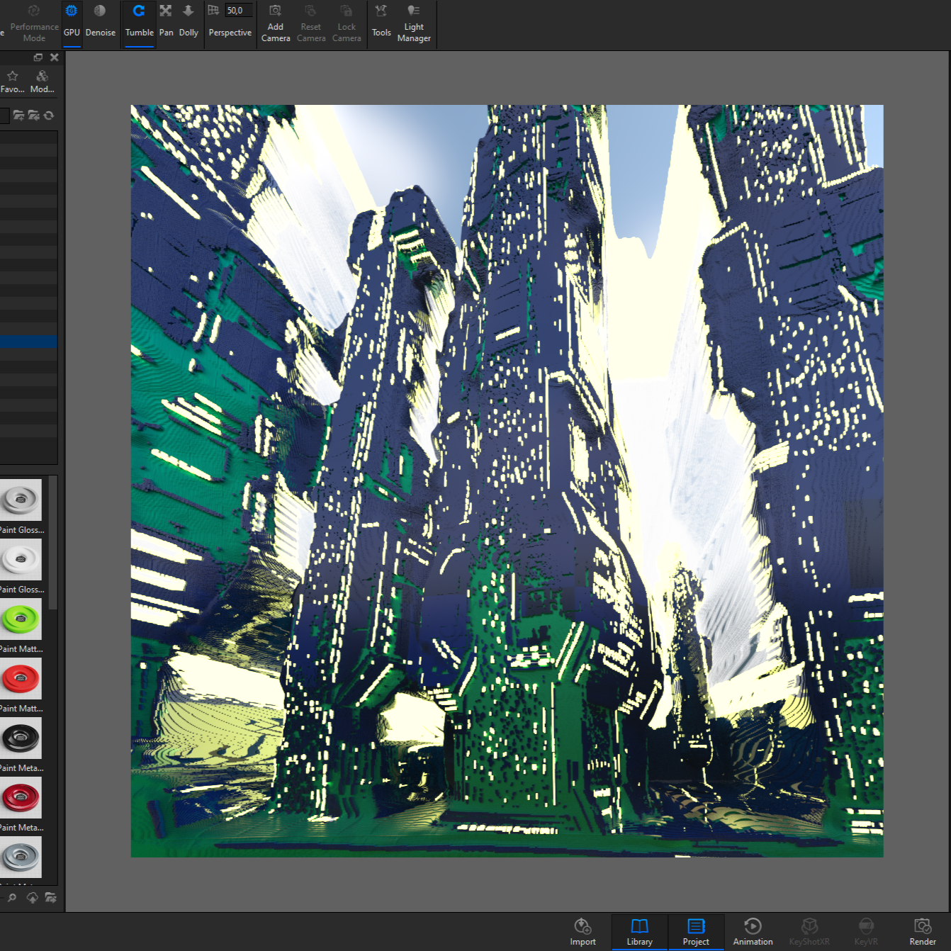The height and width of the screenshot is (951, 951).
Task: Click the import folder icon
Action: 33,116
